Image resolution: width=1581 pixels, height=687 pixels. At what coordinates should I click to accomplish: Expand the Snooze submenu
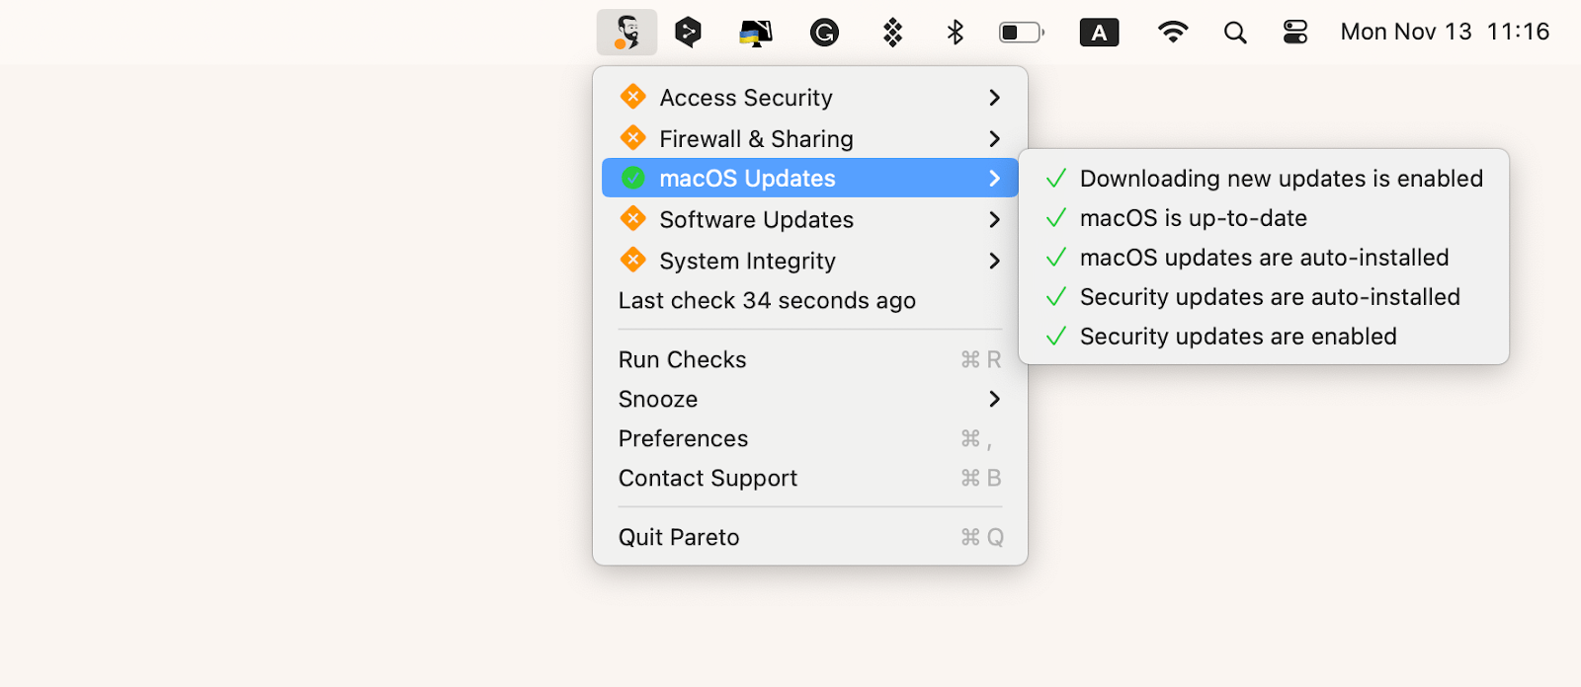tap(993, 399)
